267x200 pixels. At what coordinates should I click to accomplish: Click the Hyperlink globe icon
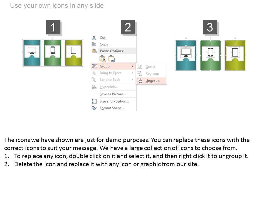[94, 87]
